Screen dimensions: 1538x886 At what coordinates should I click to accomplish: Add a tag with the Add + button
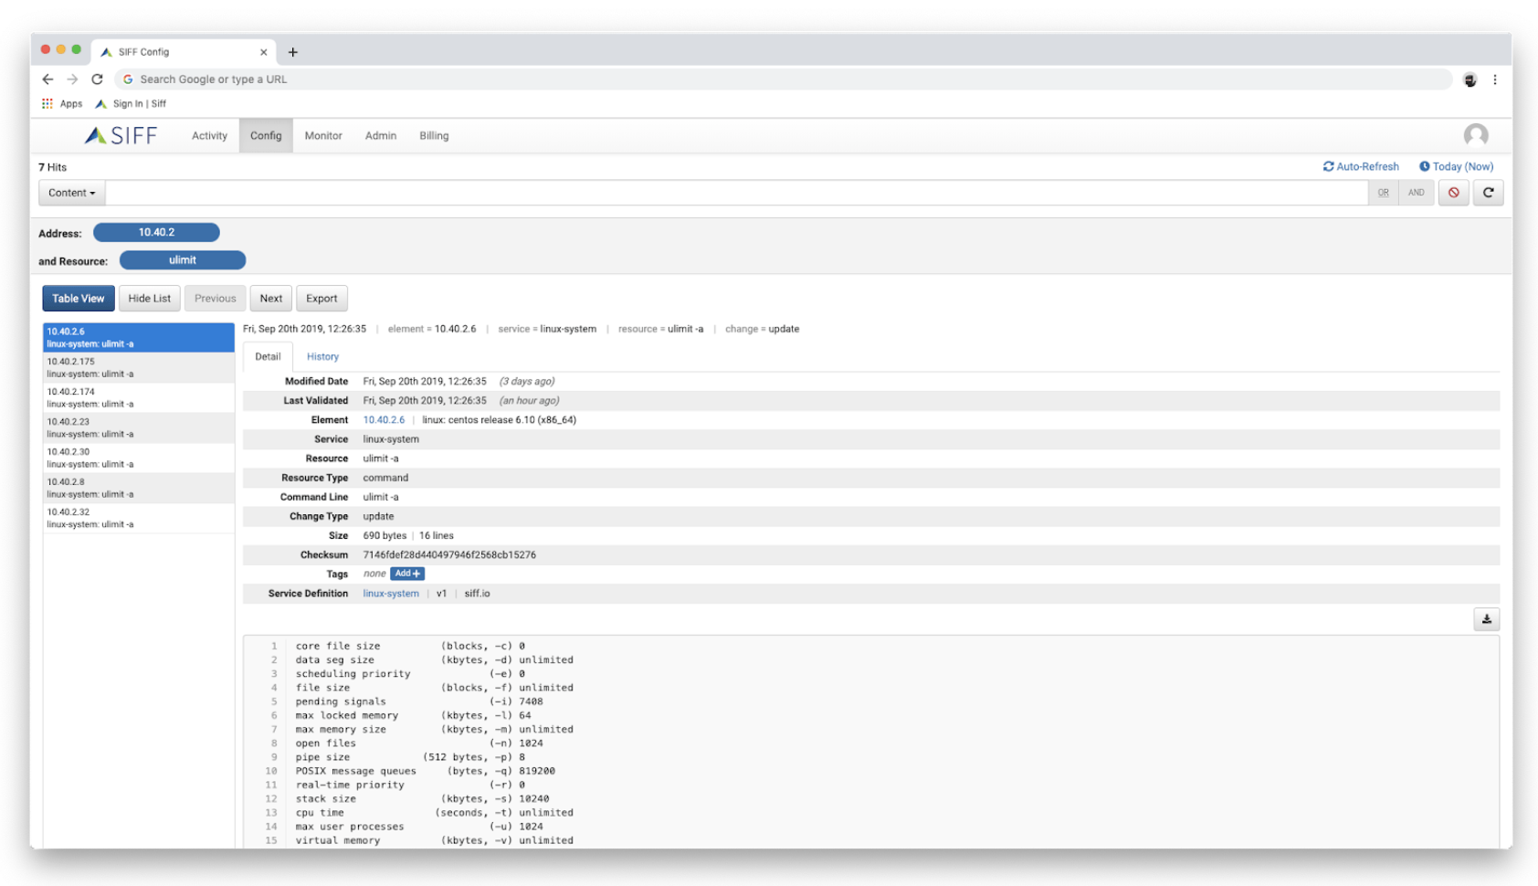point(407,574)
